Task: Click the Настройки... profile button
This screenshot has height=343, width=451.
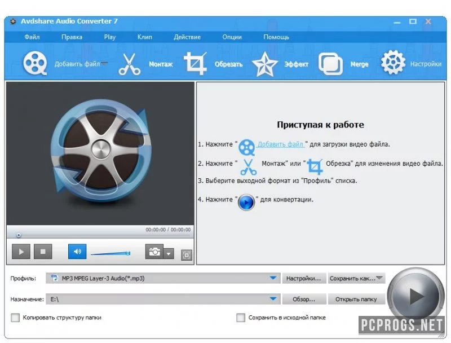Action: coord(304,278)
